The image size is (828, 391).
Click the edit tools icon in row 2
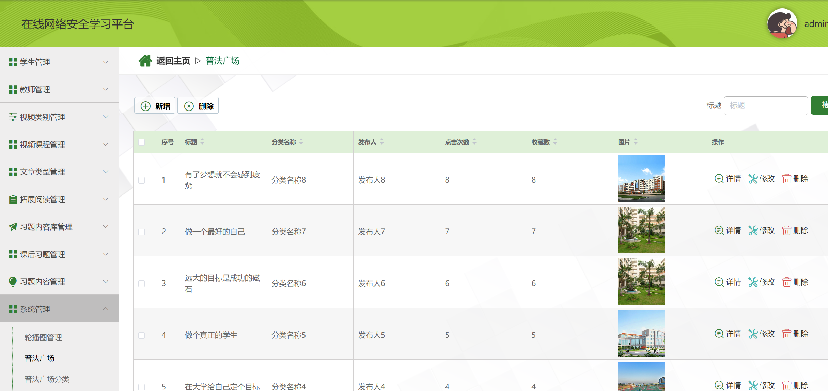753,231
